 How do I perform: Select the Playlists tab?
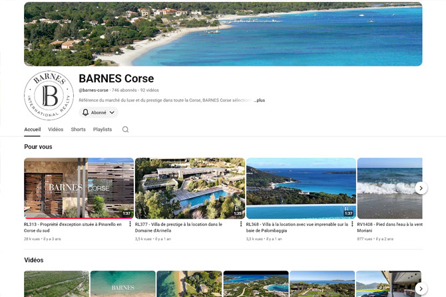103,130
